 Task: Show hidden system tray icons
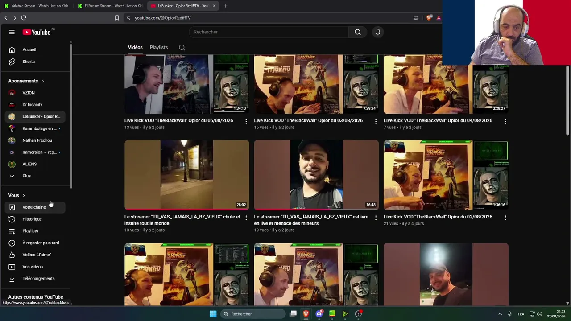(501, 314)
